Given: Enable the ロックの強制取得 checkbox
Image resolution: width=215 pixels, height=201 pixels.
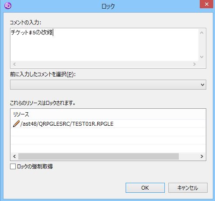Looking at the screenshot, I should 13,166.
